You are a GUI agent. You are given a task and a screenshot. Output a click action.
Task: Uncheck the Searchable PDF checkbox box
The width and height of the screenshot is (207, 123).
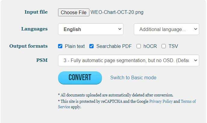pyautogui.click(x=91, y=46)
